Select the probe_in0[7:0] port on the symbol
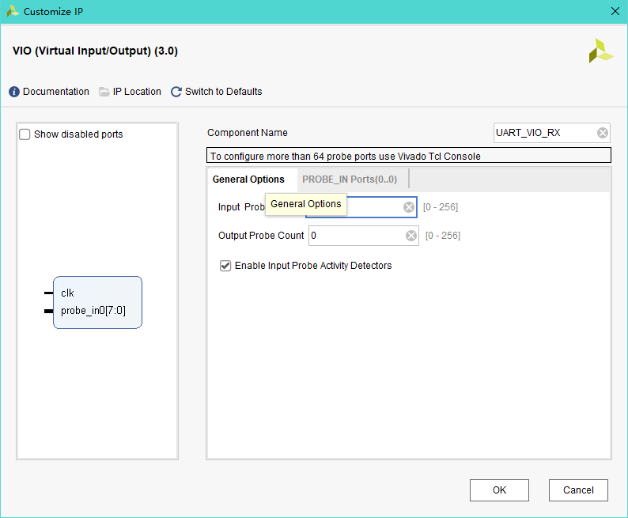 (93, 311)
